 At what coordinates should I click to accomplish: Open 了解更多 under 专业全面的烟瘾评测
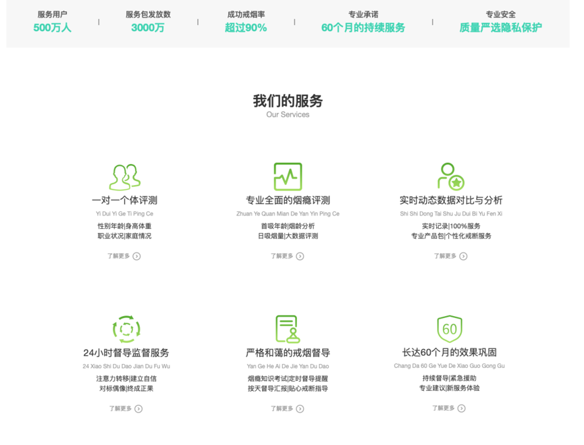click(288, 256)
